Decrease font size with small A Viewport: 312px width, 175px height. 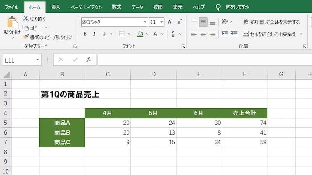coord(180,22)
